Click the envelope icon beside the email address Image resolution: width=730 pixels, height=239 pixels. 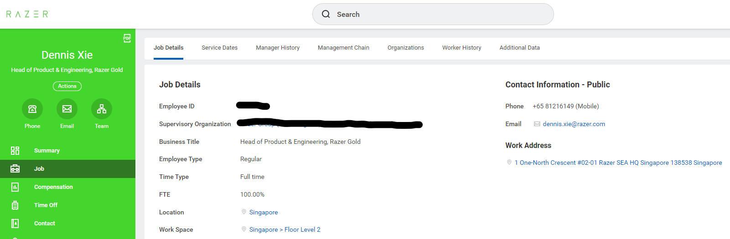click(x=537, y=124)
